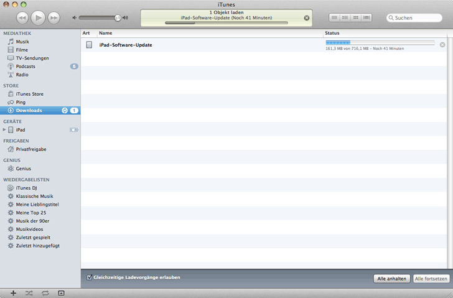Open Meine Top 25 playlist
The image size is (453, 298).
31,213
